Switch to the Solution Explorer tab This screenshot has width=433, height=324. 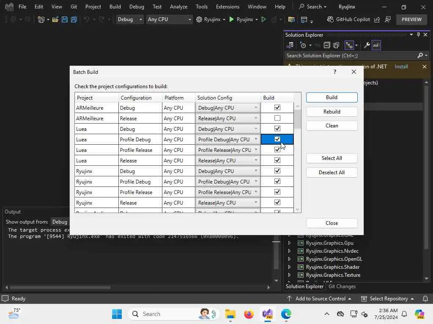coord(304,286)
